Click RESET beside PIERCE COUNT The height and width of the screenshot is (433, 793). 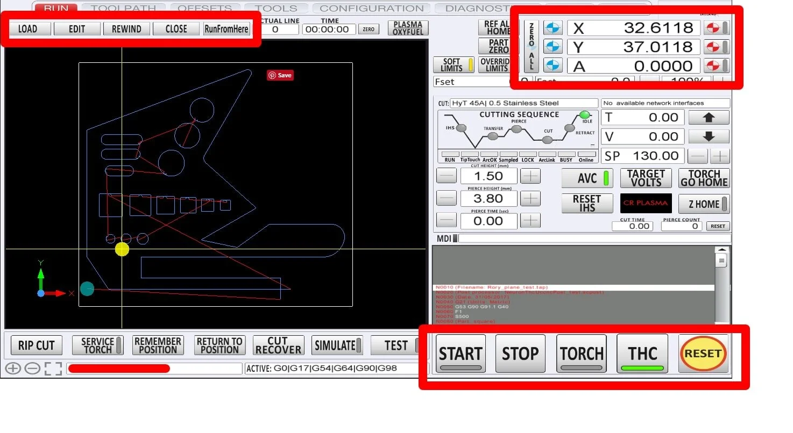click(x=718, y=226)
